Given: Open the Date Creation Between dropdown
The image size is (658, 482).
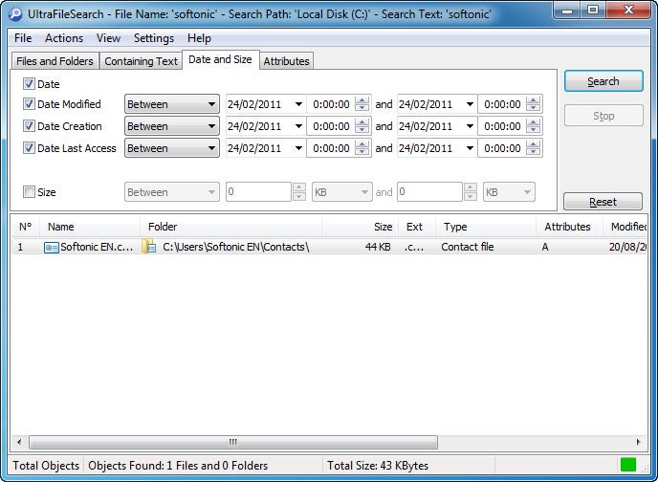Looking at the screenshot, I should coord(171,126).
